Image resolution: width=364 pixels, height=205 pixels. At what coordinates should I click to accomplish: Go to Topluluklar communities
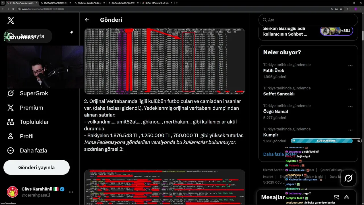28,122
